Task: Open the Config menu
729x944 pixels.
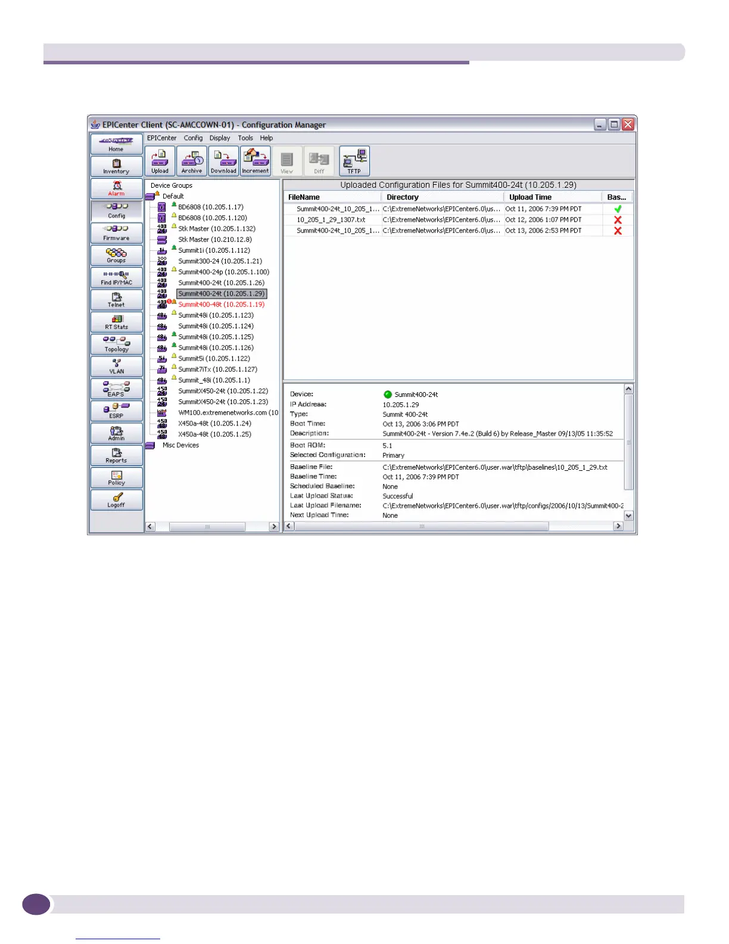Action: point(193,138)
